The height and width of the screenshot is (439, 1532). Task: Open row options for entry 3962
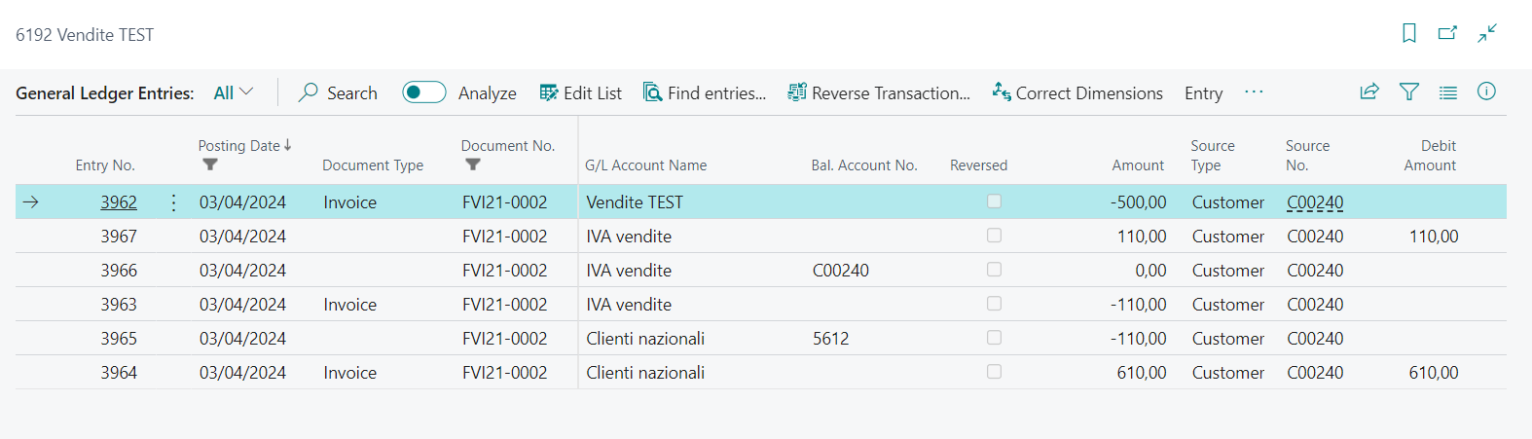[x=173, y=202]
